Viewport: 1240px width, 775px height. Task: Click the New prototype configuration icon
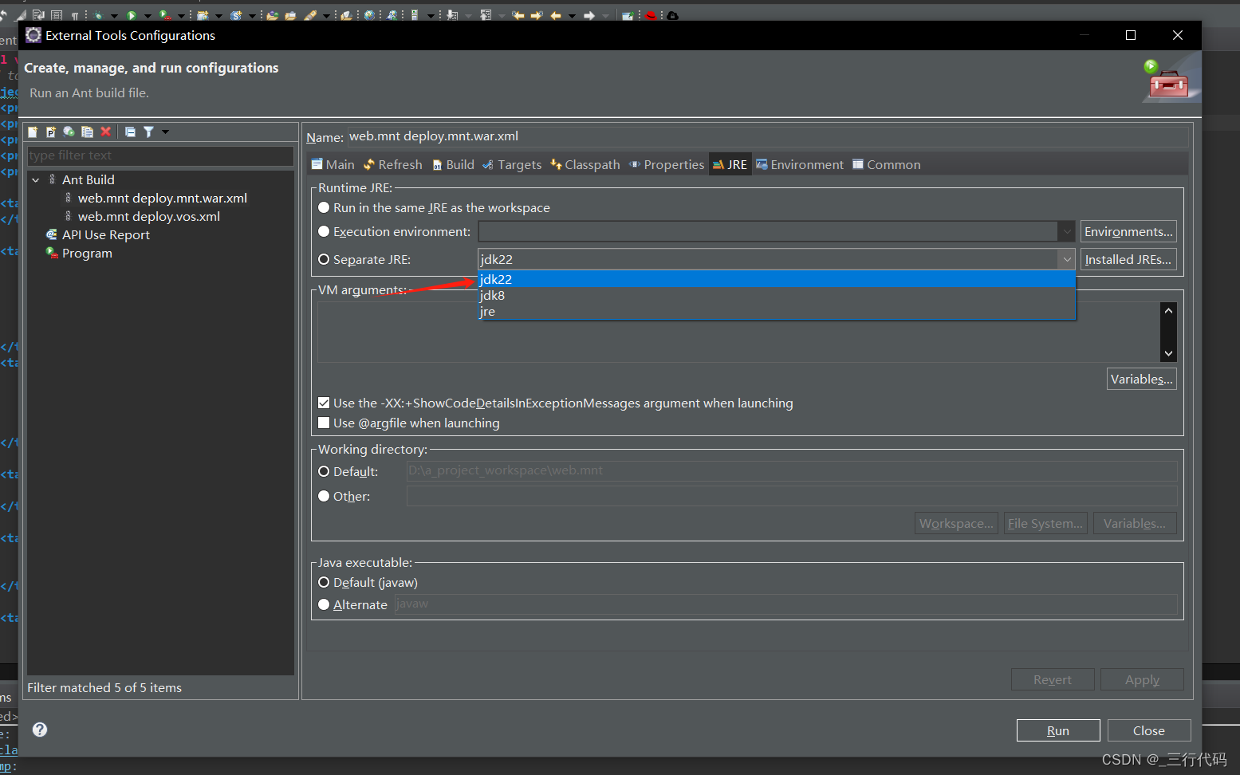[50, 132]
